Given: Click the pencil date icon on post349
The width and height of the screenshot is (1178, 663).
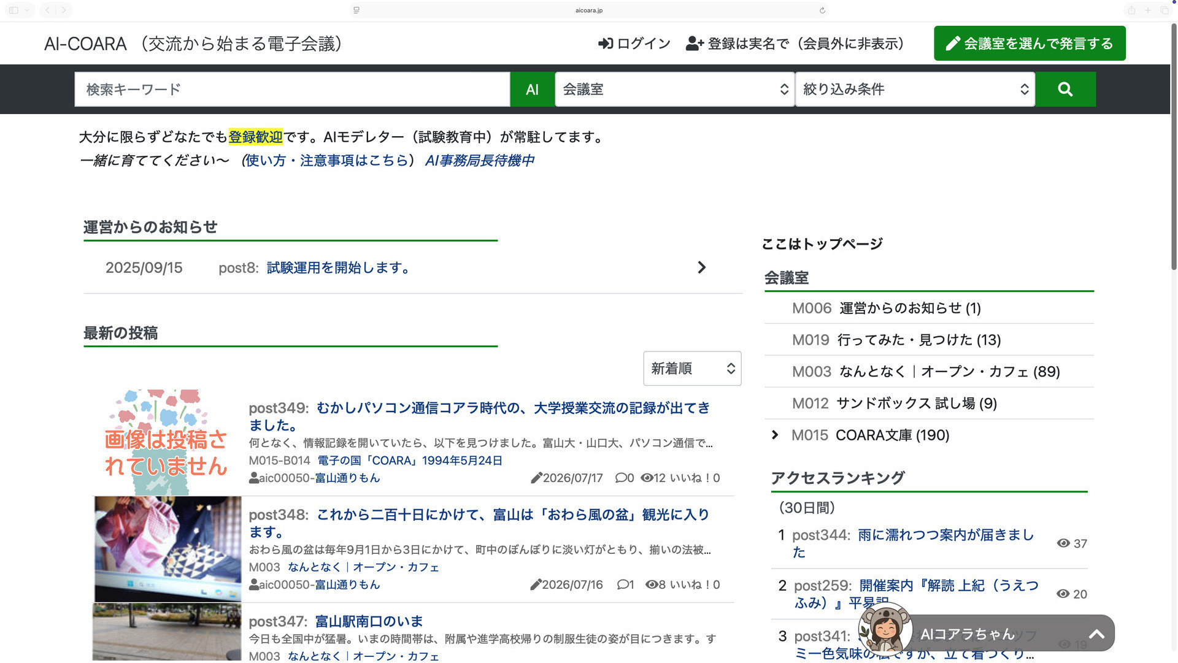Looking at the screenshot, I should tap(536, 478).
